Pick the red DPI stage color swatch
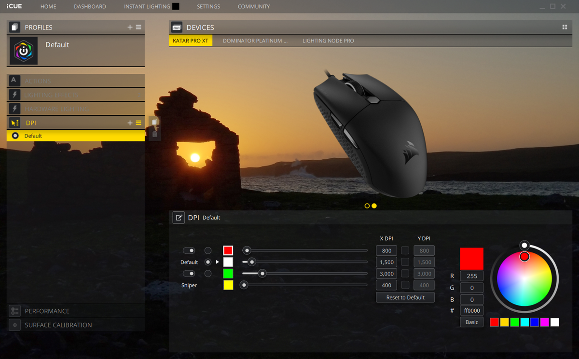 [x=228, y=250]
